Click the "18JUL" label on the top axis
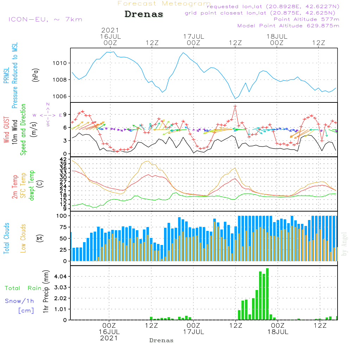Screen dimensions: 352x352 [x=277, y=36]
